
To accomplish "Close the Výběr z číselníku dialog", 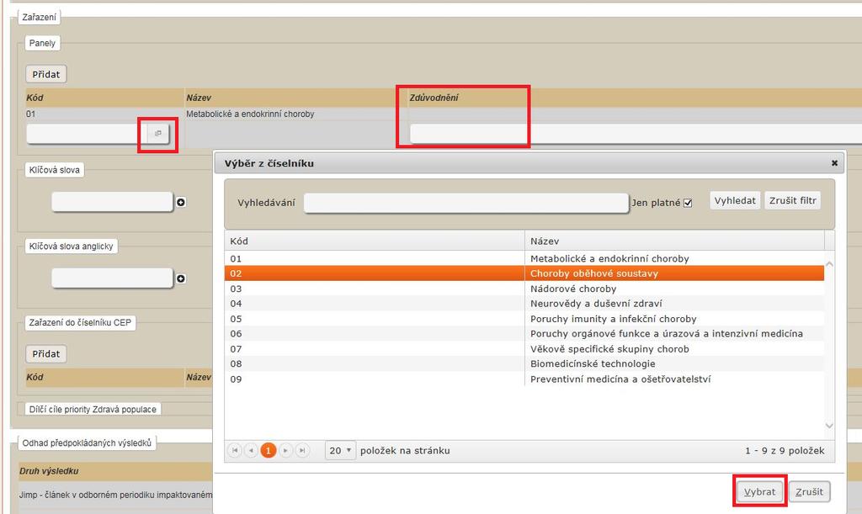I will pos(834,163).
